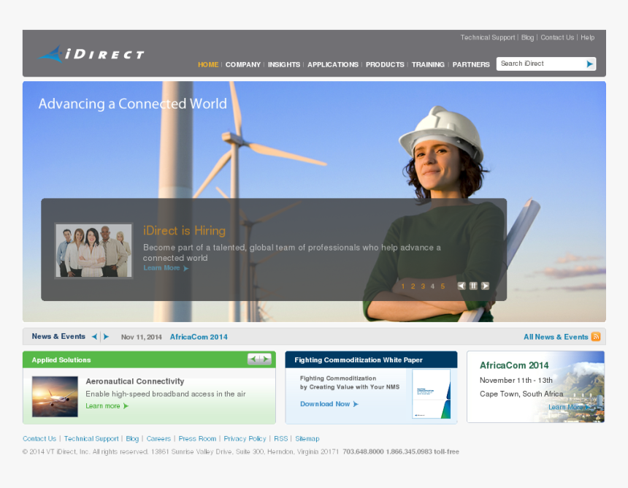Viewport: 628px width, 488px height.
Task: Click the white paper cover thumbnail
Action: pos(432,394)
